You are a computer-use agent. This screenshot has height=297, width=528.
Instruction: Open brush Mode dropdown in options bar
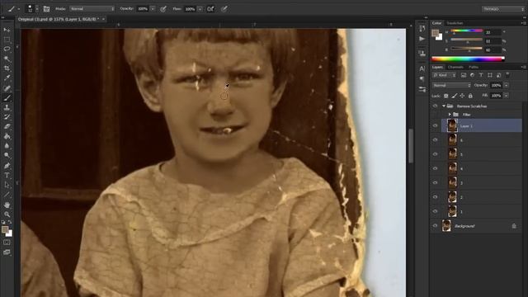click(x=92, y=9)
